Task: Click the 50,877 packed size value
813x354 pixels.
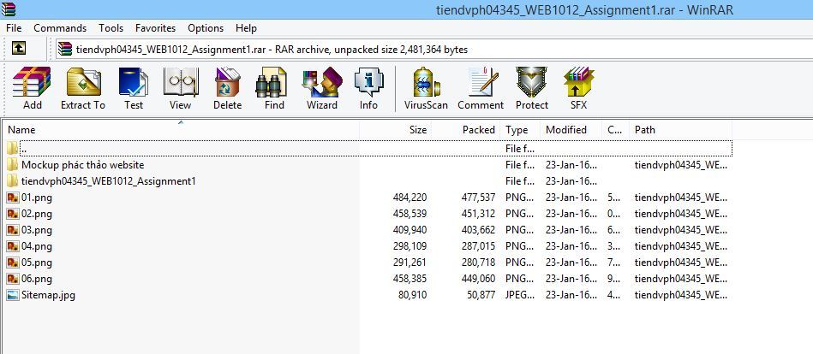Action: [x=481, y=295]
